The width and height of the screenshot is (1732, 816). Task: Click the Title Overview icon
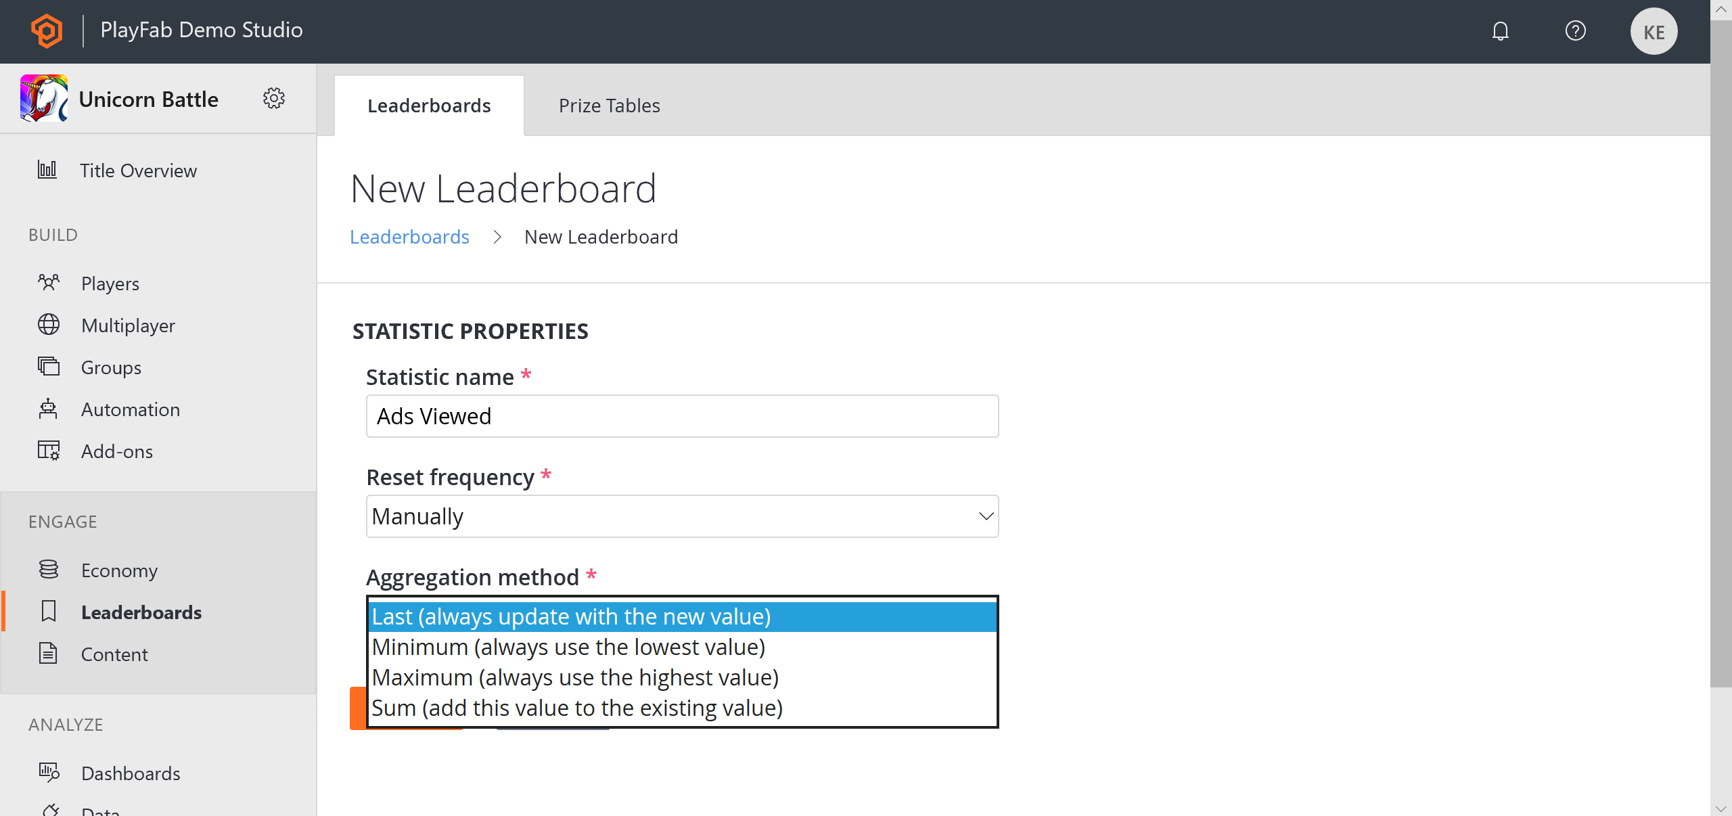pyautogui.click(x=49, y=170)
